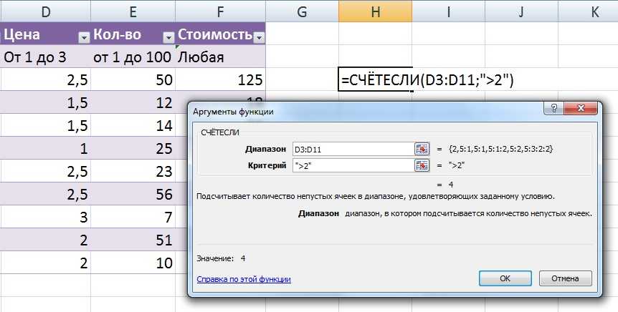Select column D header

click(x=45, y=11)
